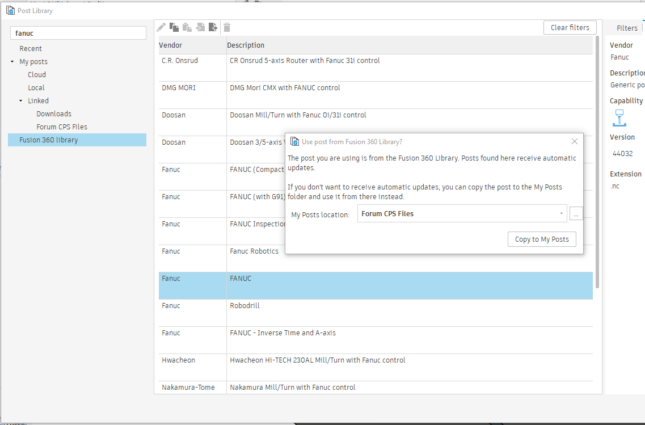Click the Milling capability icon under Filters
Image resolution: width=645 pixels, height=425 pixels.
coord(619,119)
